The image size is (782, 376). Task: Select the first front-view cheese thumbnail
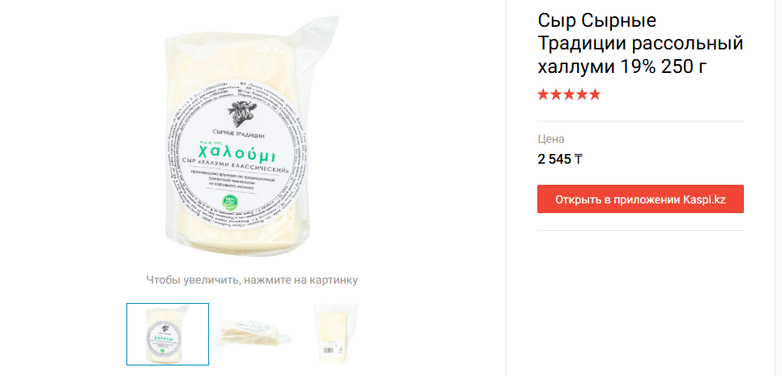click(x=168, y=334)
